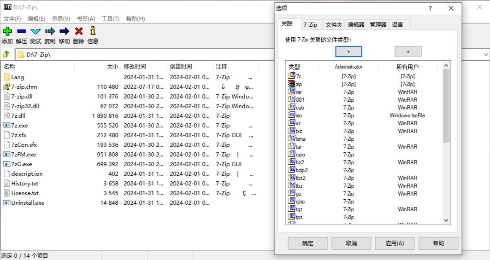The image size is (490, 260).
Task: Click the up-folder icon beside address bar
Action: 6,54
